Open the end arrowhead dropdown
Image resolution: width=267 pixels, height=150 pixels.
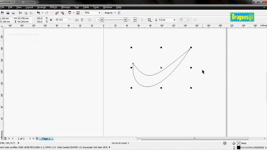click(135, 20)
